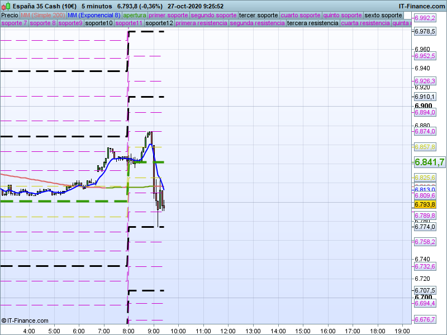Select the sexto soporte label
This screenshot has height=335, width=447.
tap(383, 15)
